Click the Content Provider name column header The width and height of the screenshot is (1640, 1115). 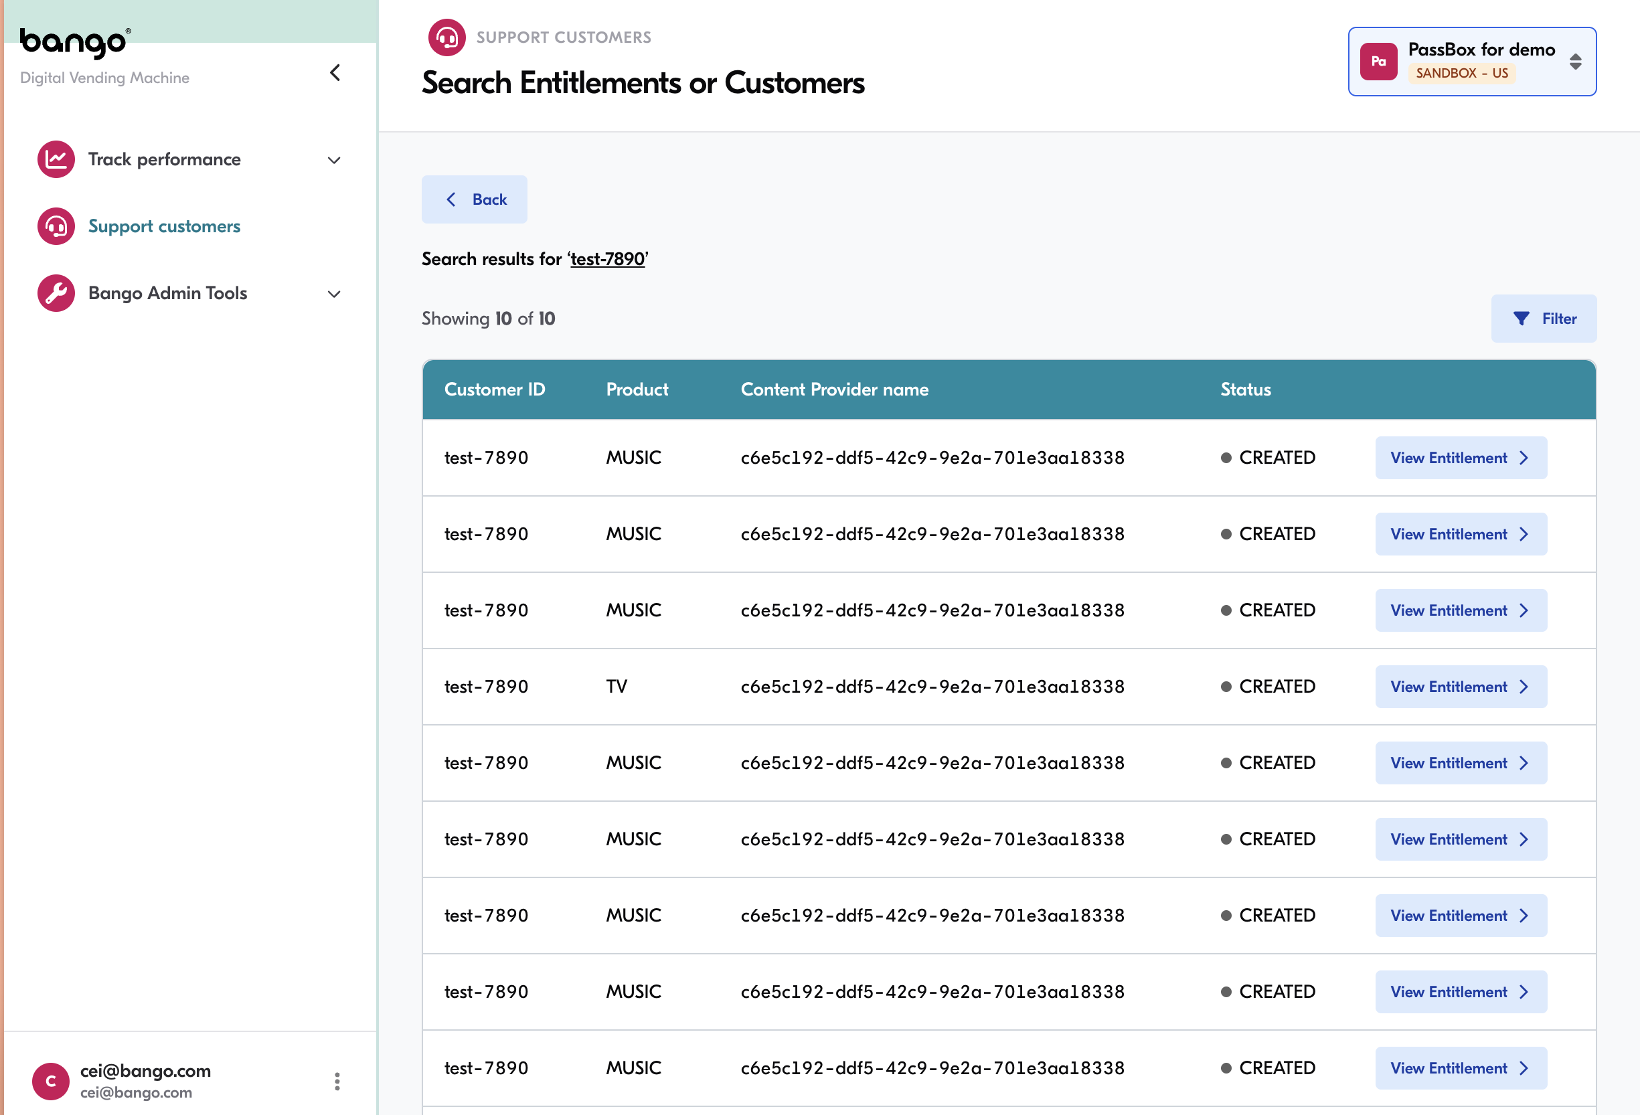[834, 390]
